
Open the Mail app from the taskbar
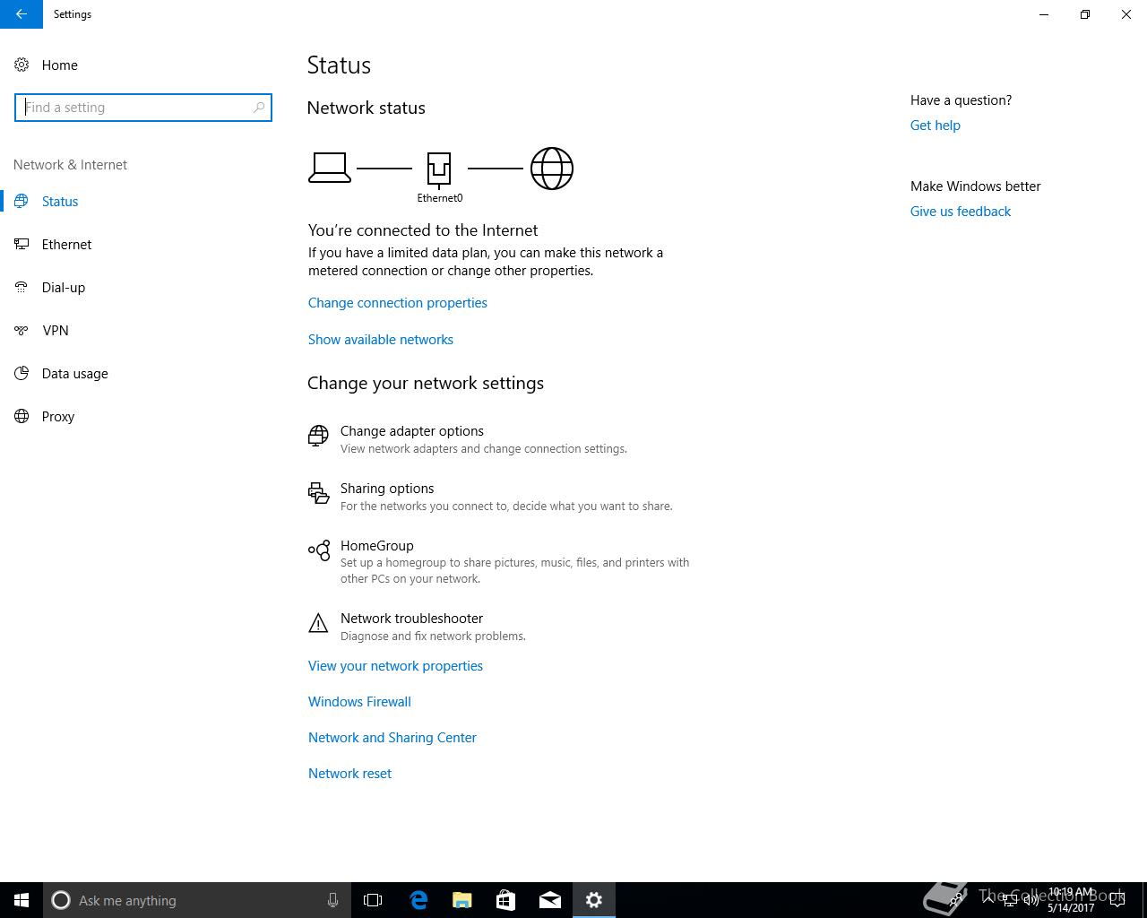point(550,900)
